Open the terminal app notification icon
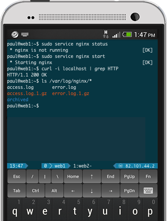The image size is (167, 221). 15,34
